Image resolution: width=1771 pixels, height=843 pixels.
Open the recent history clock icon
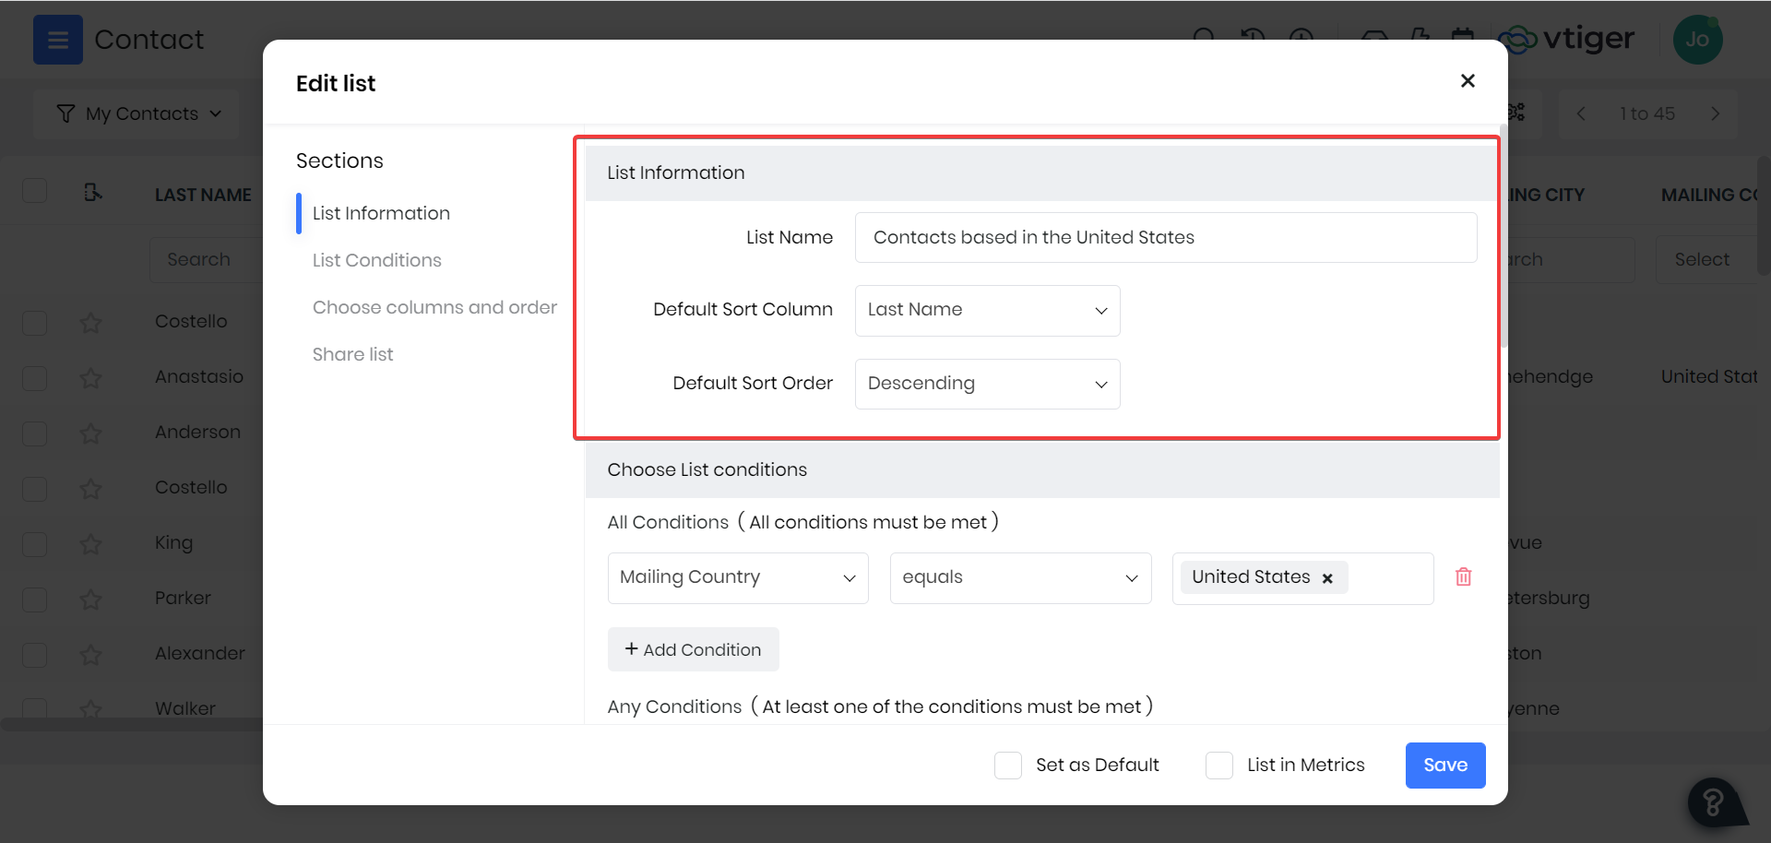coord(1252,39)
